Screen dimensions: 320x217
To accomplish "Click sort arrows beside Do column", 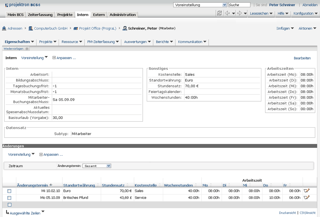I will [271, 185].
